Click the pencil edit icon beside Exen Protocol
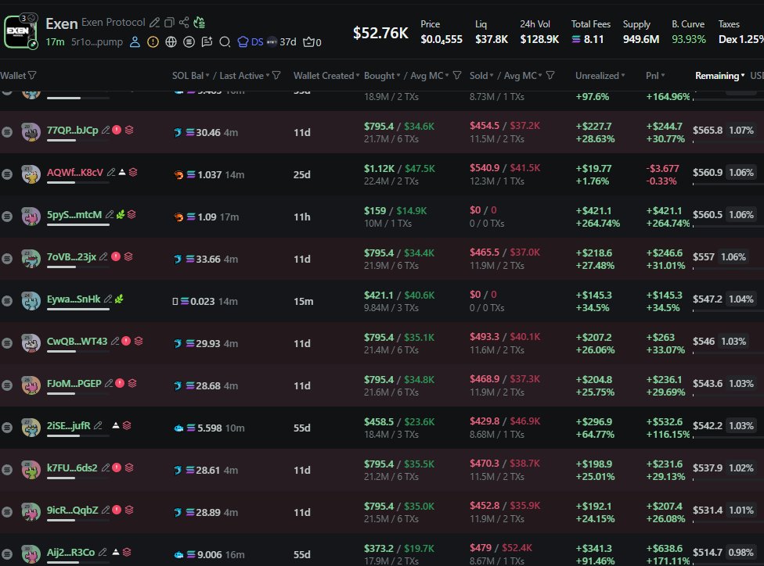This screenshot has height=566, width=764. [x=155, y=23]
